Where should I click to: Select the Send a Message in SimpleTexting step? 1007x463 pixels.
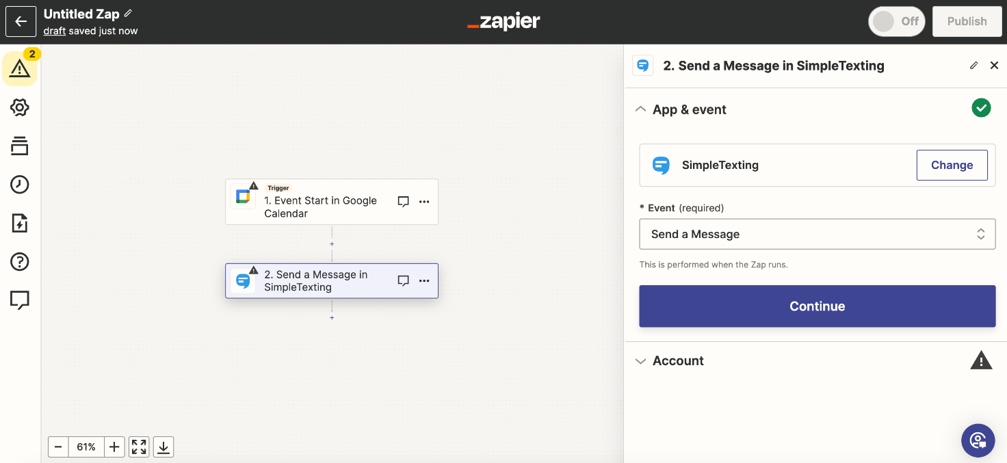[332, 281]
